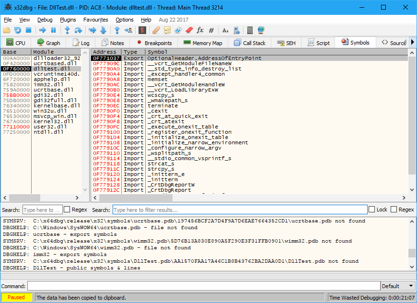Step over with the curved arrow icon
Image resolution: width=417 pixels, height=303 pixels.
pos(79,30)
